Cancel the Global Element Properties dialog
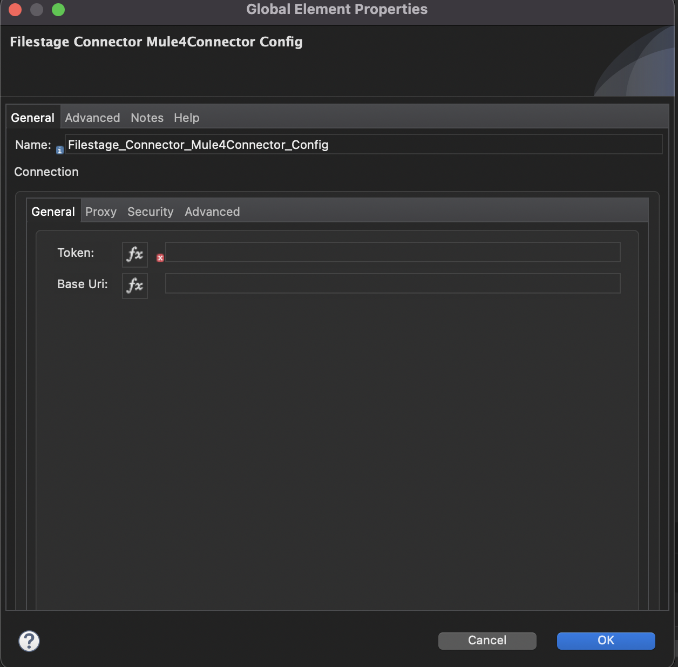Screen dimensions: 678x667 click(487, 641)
